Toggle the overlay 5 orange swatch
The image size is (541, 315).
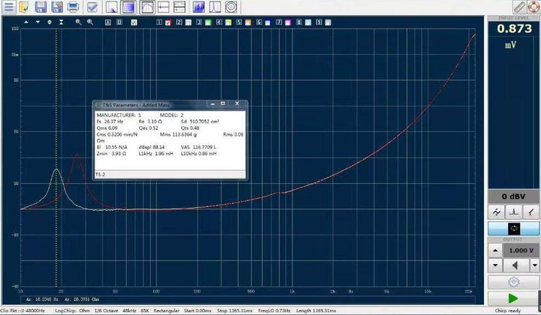click(248, 22)
